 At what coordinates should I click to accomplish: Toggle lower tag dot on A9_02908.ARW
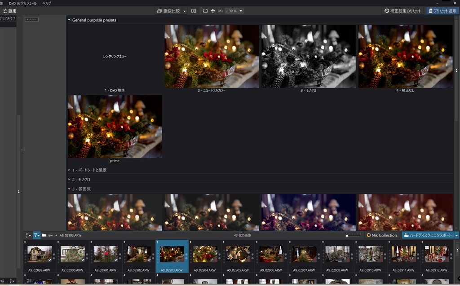tap(352, 258)
